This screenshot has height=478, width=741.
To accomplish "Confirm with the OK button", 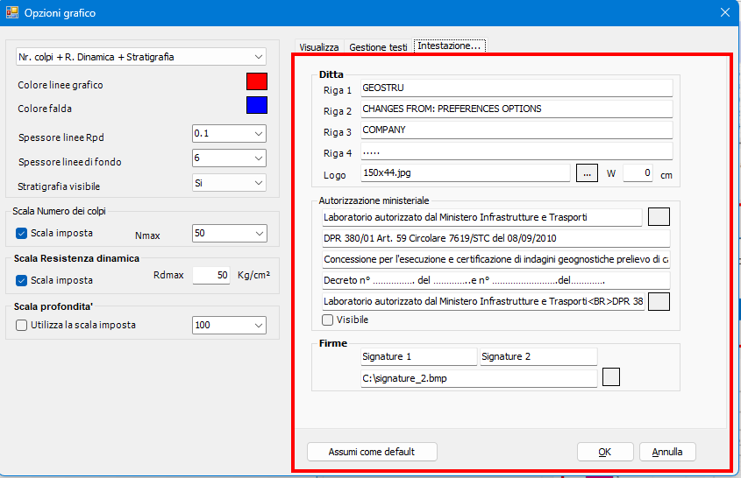I will point(605,452).
